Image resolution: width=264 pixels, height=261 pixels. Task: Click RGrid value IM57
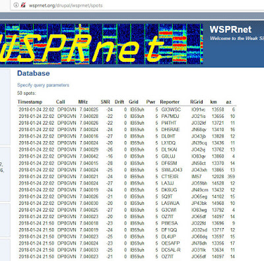click(197, 177)
